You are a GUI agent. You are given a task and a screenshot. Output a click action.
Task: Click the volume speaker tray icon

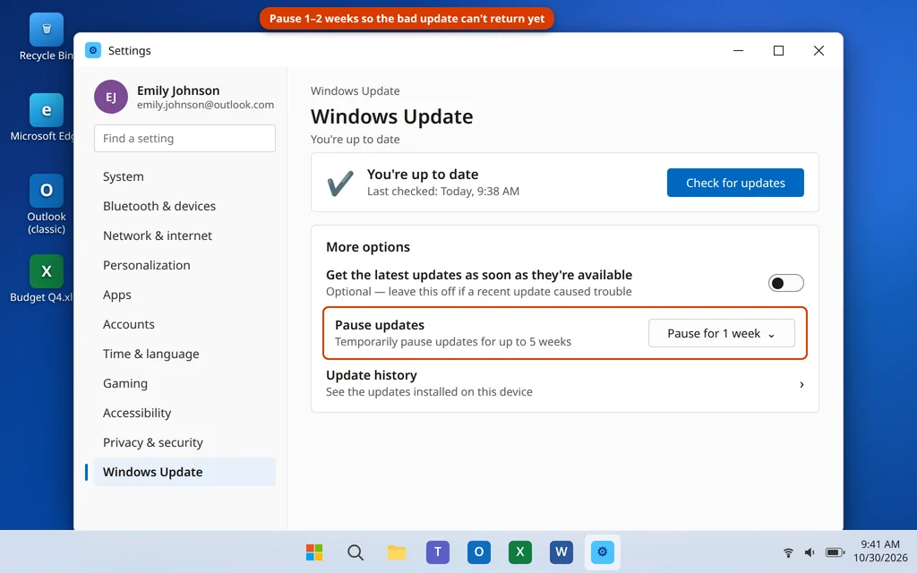[810, 552]
